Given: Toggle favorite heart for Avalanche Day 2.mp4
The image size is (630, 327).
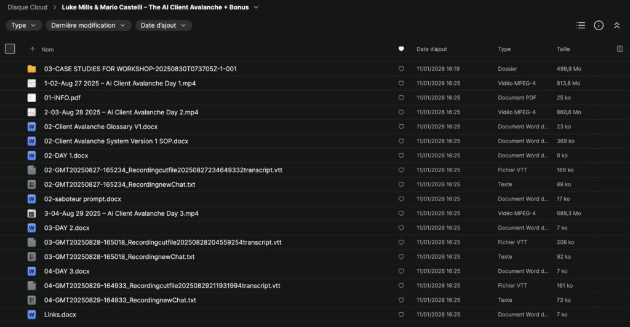Looking at the screenshot, I should (401, 112).
